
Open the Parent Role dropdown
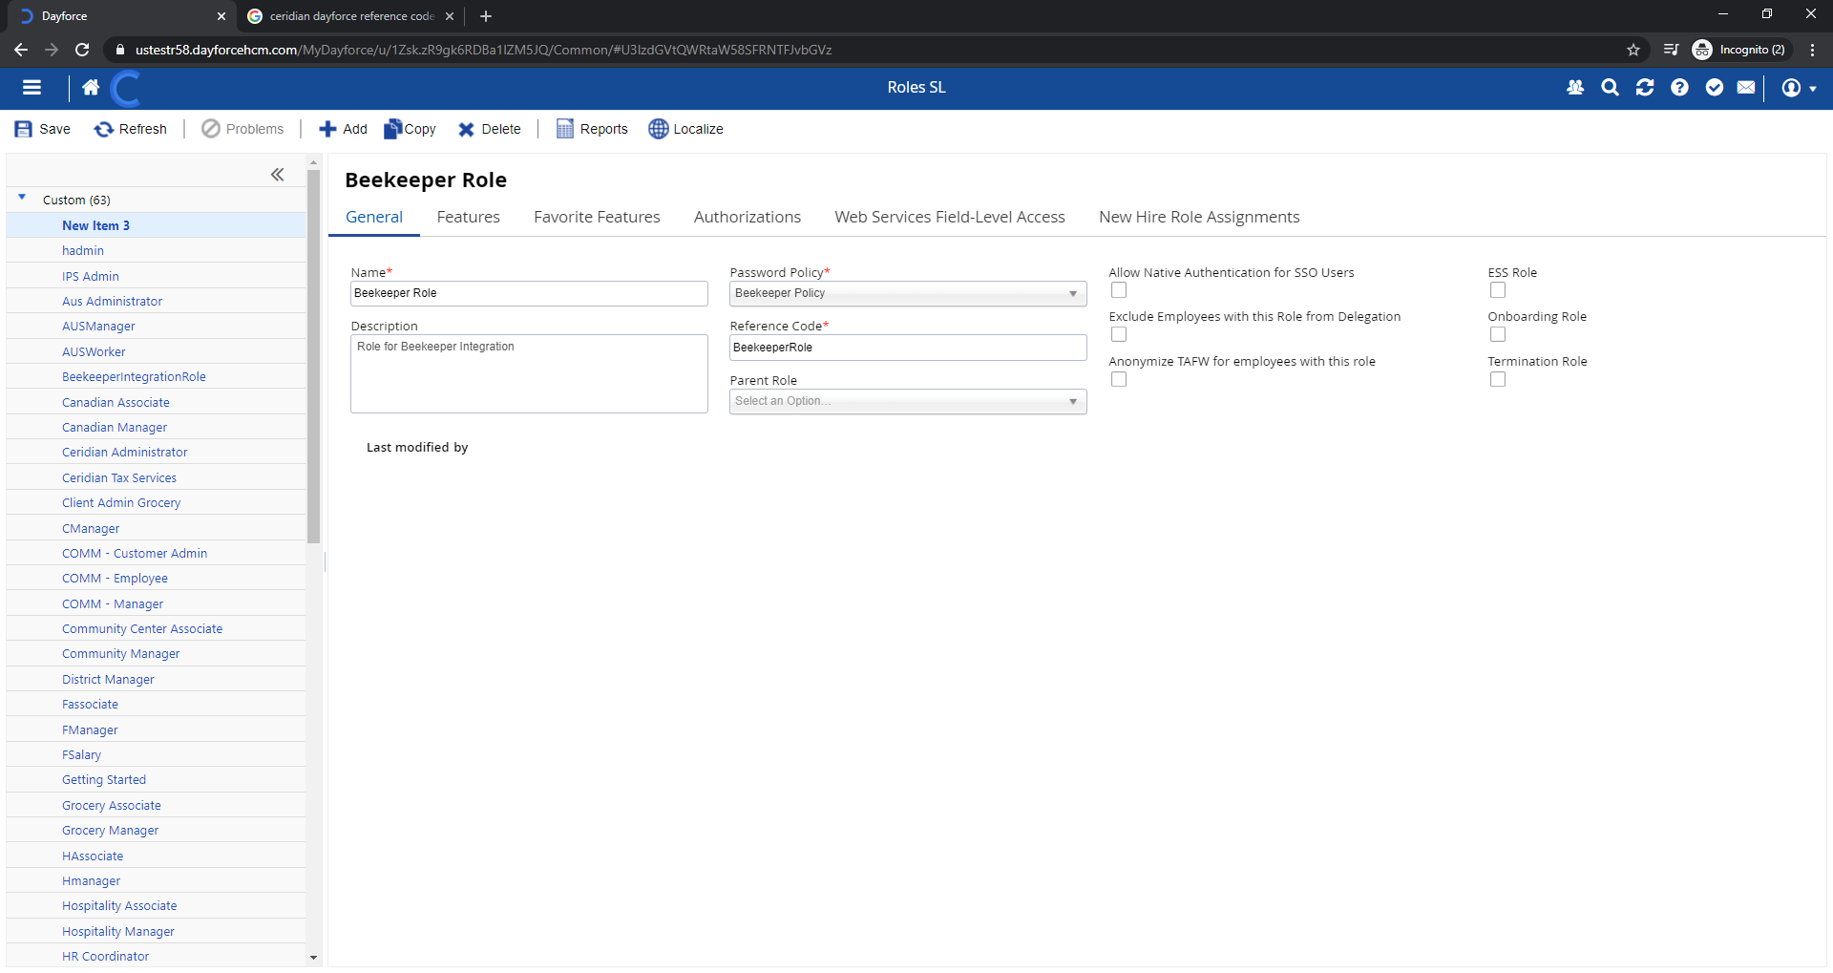[x=908, y=402]
